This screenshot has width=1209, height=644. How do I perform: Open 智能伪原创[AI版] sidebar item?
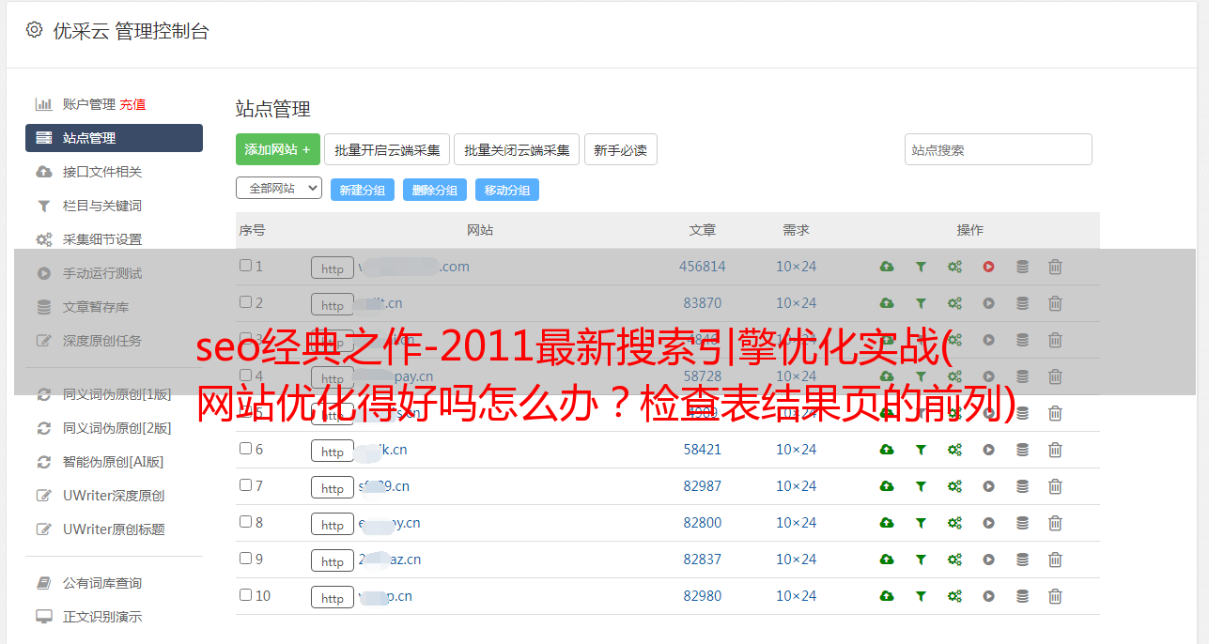click(x=114, y=462)
